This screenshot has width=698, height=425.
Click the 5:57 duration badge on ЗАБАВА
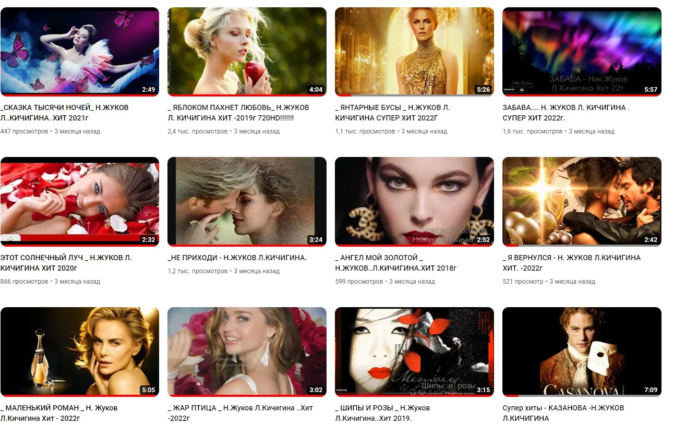tap(651, 90)
